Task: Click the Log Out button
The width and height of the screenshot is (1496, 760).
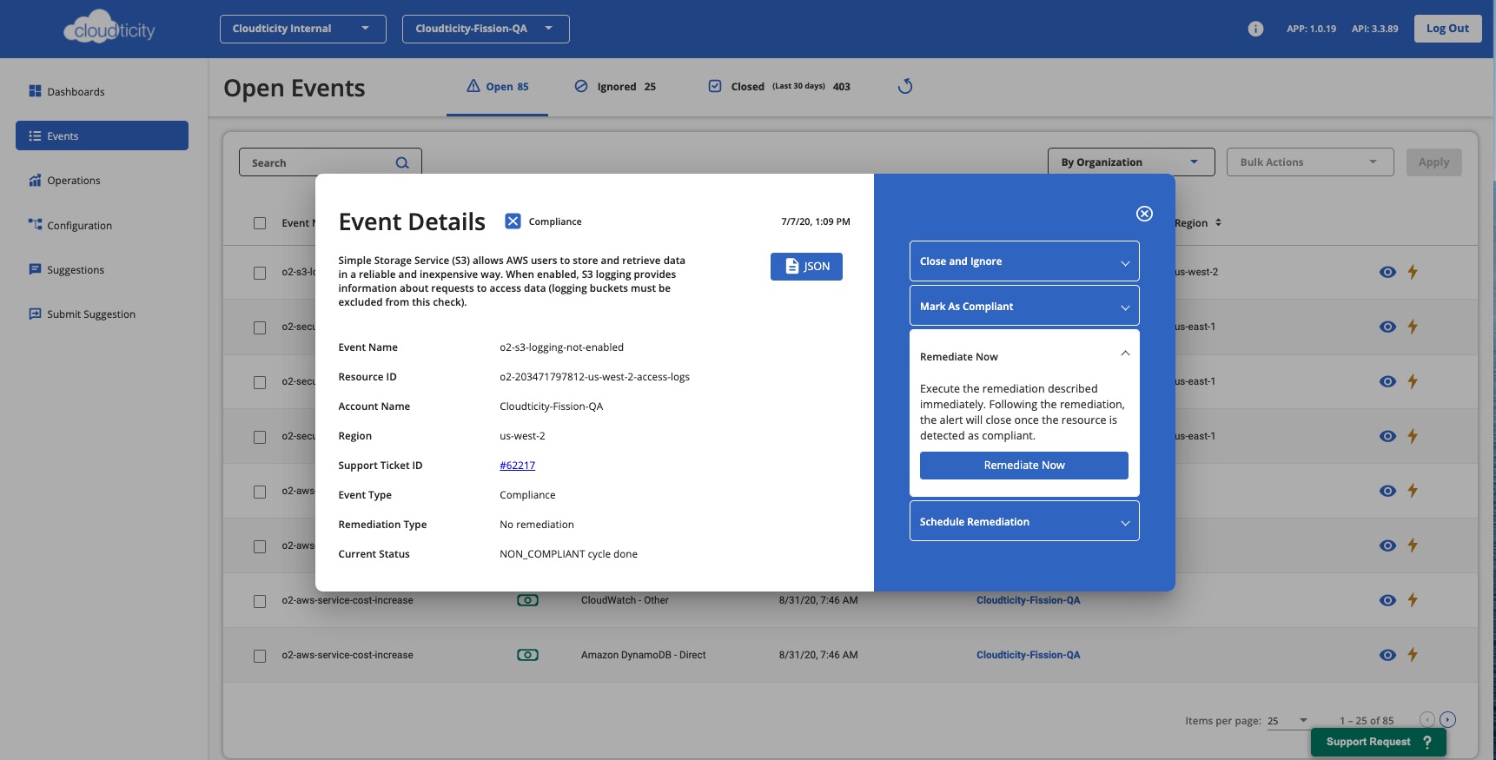Action: [x=1447, y=29]
